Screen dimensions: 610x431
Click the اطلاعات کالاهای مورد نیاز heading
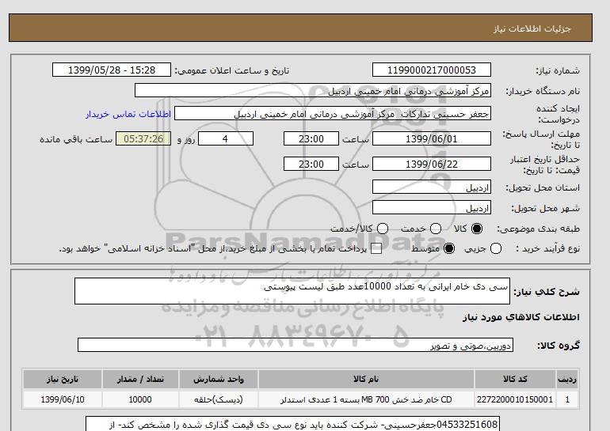[x=521, y=317]
